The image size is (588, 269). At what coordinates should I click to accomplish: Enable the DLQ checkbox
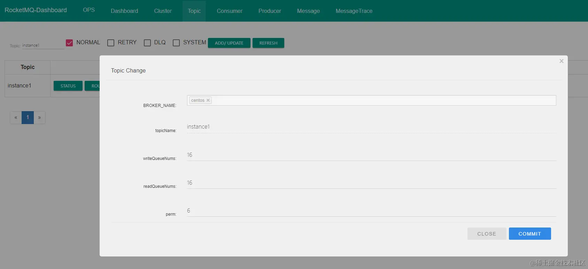(147, 43)
